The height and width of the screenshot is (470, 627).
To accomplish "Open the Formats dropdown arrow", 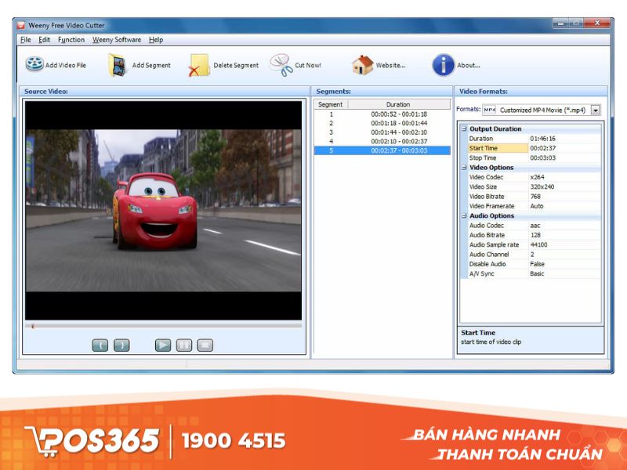I will [596, 110].
